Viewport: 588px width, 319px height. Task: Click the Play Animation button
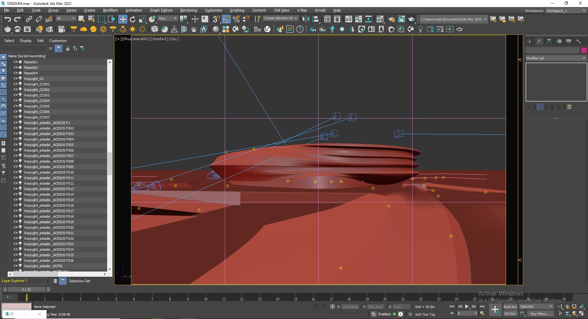(467, 306)
